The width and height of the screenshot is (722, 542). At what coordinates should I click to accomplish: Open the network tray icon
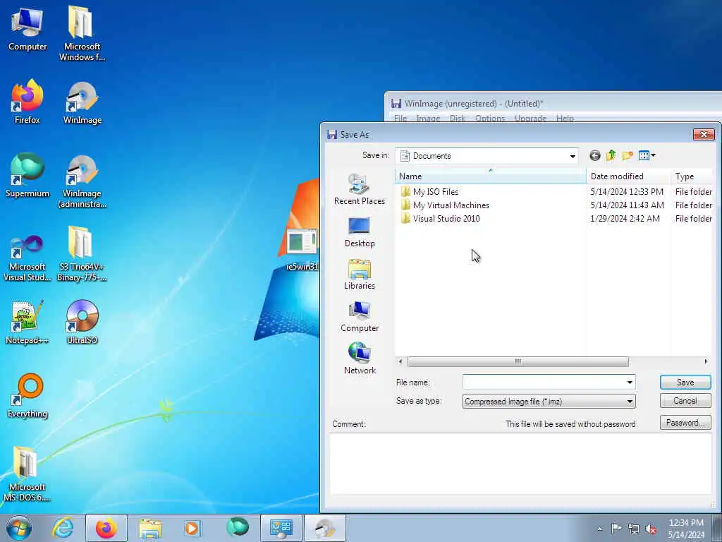tap(634, 529)
